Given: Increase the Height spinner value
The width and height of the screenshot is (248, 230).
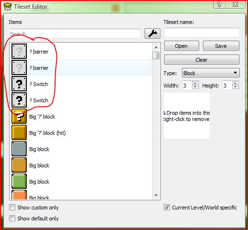Looking at the screenshot, I should (236, 83).
